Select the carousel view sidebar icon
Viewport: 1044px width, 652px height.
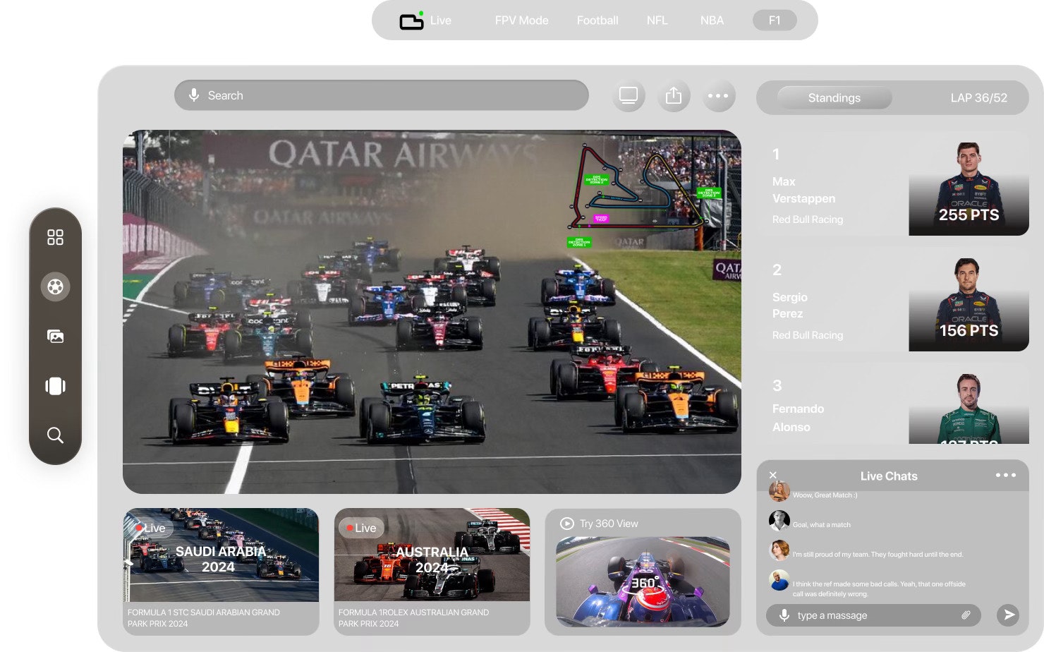click(x=55, y=386)
